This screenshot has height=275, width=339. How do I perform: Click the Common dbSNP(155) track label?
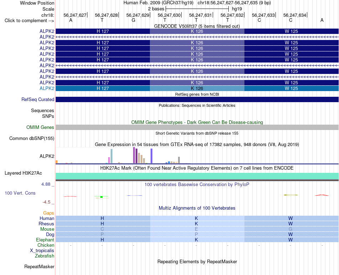point(31,138)
